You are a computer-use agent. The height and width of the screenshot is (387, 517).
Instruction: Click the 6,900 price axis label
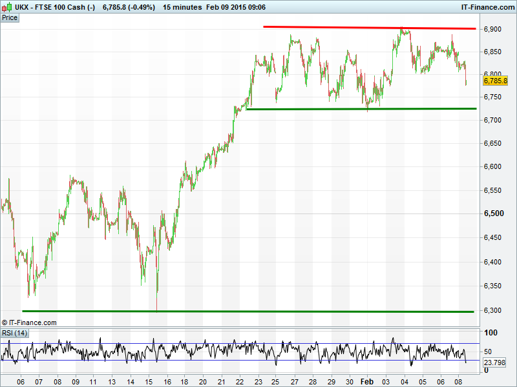pyautogui.click(x=492, y=29)
